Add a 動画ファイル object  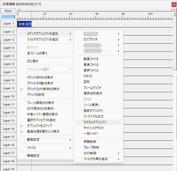click(98, 59)
